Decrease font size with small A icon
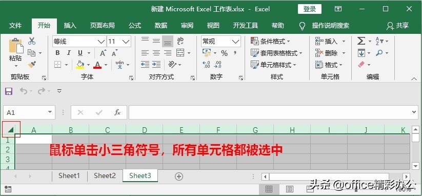The width and height of the screenshot is (422, 196). [x=115, y=53]
